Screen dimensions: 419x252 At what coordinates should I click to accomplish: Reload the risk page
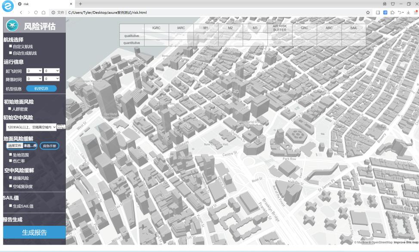tap(36, 12)
